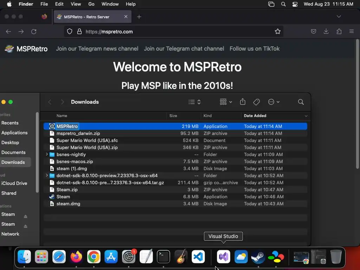Open the Edit menu
360x270 pixels.
[59, 4]
